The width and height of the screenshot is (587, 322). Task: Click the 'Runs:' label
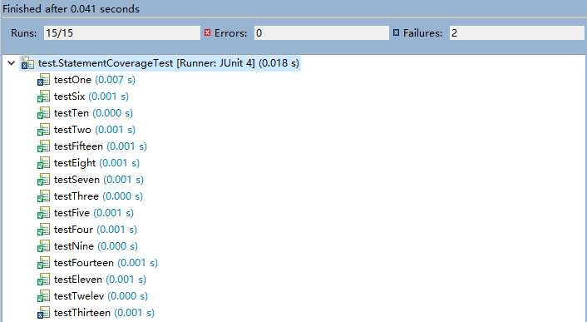(24, 33)
